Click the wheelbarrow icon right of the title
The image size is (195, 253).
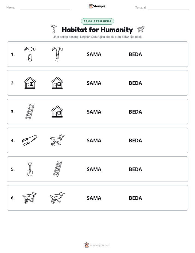[141, 29]
